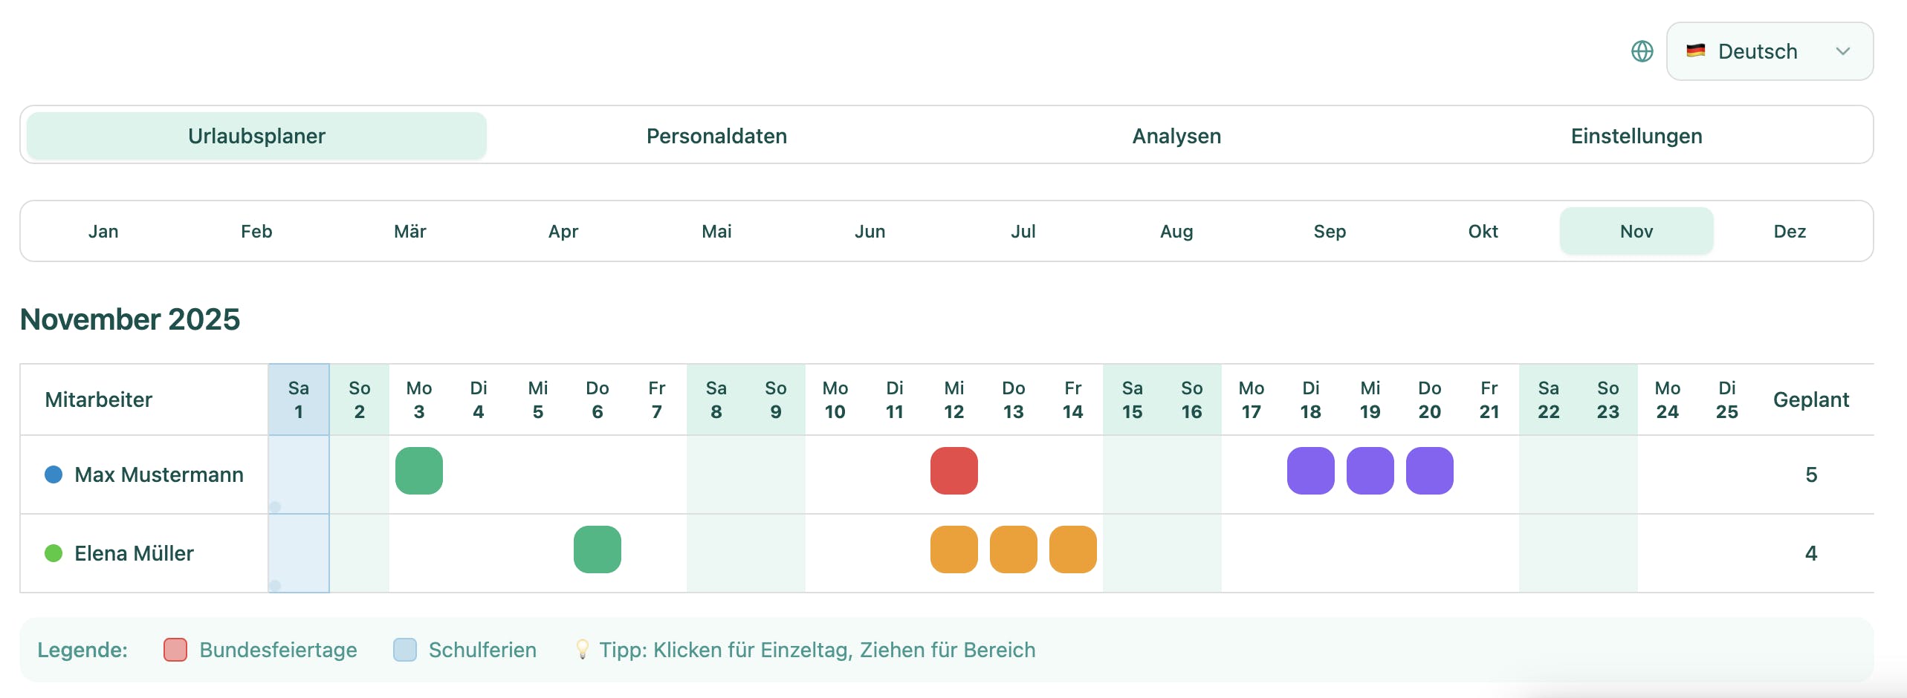
Task: Click Elena's orange absence block on Do 13
Action: 1013,549
